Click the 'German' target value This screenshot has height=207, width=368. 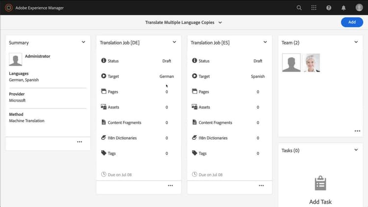(167, 76)
